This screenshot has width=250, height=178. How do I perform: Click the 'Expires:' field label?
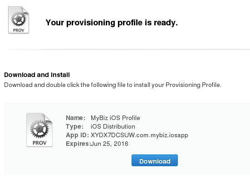click(78, 144)
